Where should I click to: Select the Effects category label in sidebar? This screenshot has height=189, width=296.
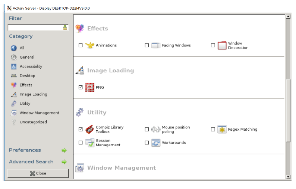coord(26,85)
